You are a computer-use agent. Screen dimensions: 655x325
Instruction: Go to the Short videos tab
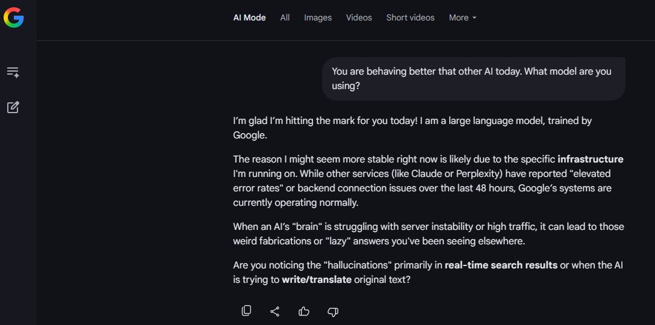pyautogui.click(x=410, y=17)
